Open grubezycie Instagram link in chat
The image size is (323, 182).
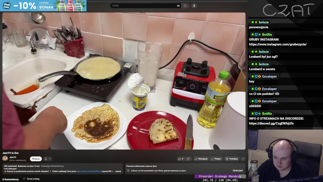[x=278, y=44]
